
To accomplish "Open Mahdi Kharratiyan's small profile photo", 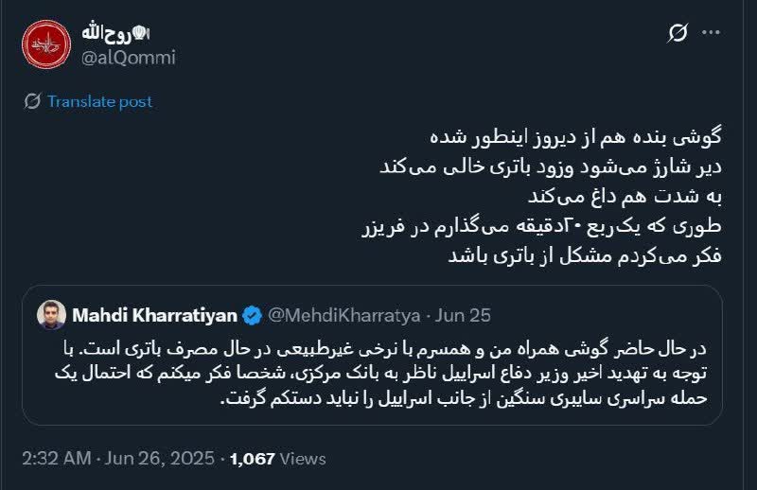I will pyautogui.click(x=51, y=315).
